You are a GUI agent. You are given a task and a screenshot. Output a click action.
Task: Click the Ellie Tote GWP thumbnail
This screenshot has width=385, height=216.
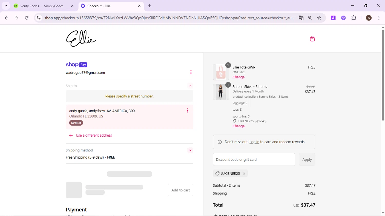(x=221, y=72)
